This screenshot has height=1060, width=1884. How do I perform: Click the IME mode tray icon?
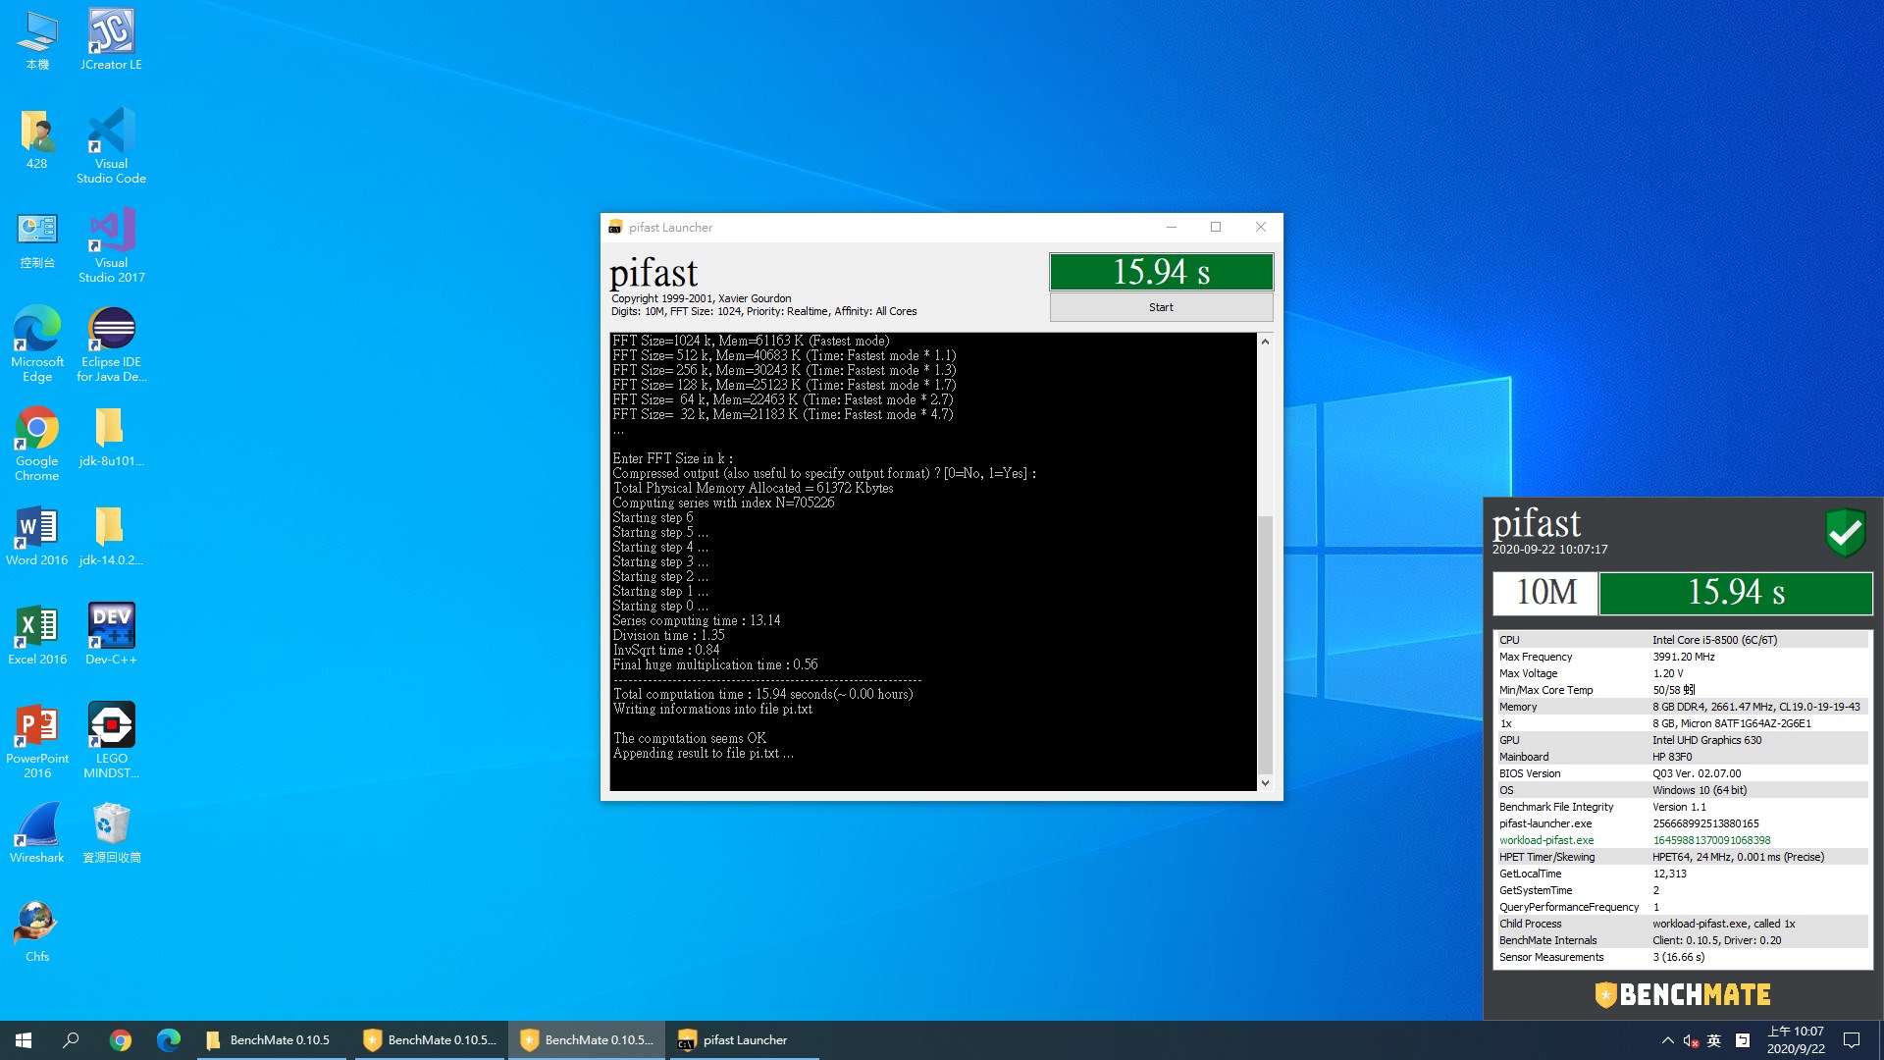(x=1743, y=1040)
